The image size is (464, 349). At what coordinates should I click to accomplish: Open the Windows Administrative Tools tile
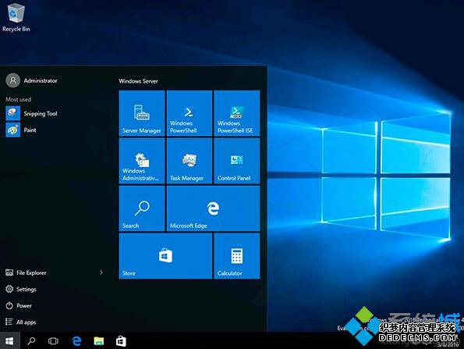(142, 161)
